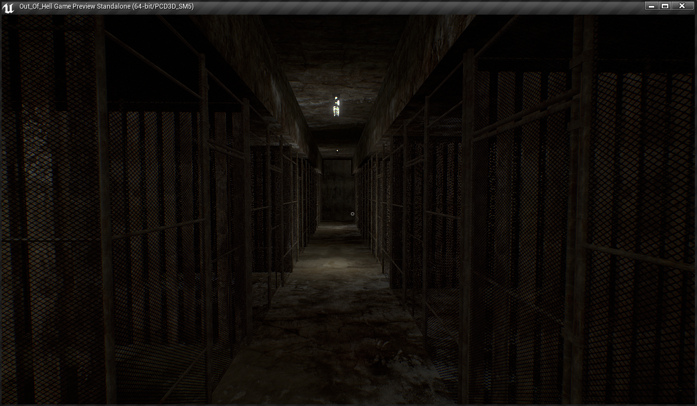Image resolution: width=697 pixels, height=406 pixels.
Task: Select the far end wall of the corridor
Action: [x=336, y=189]
